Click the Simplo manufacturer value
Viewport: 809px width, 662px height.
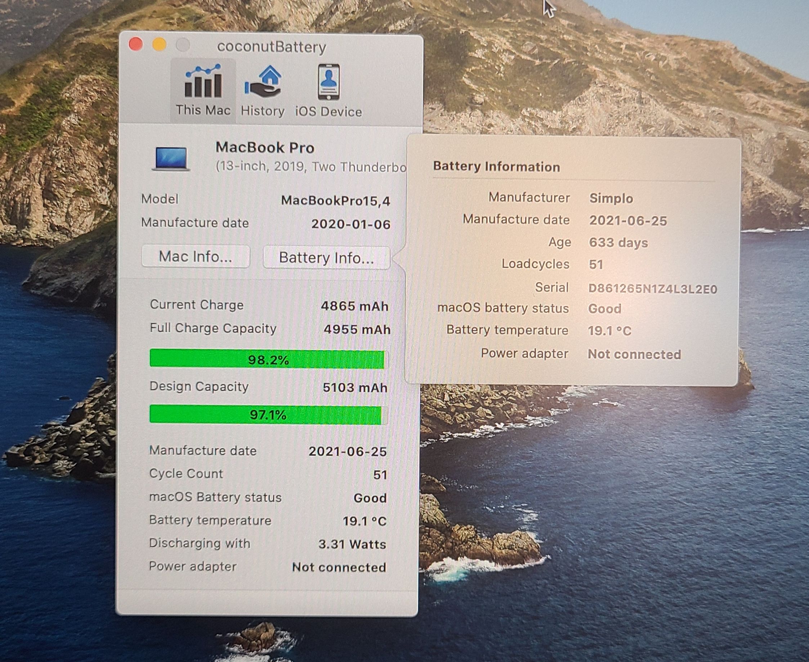tap(611, 198)
